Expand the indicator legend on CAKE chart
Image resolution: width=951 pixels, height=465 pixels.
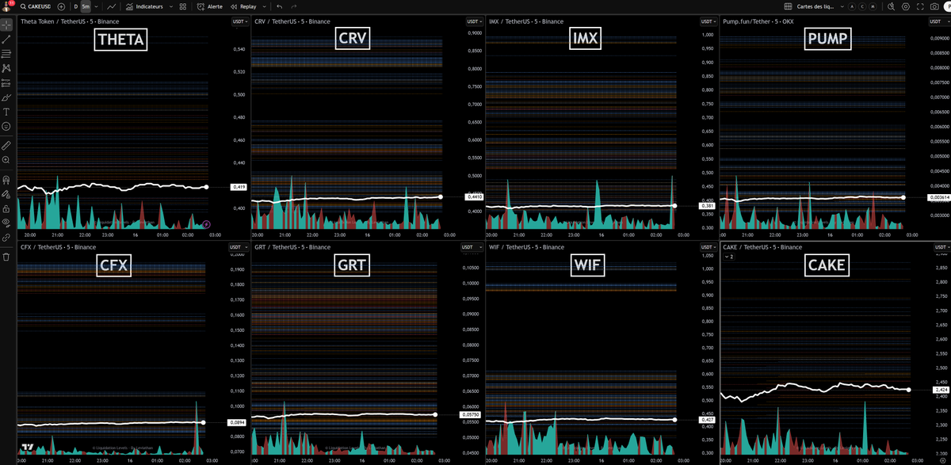click(x=731, y=257)
